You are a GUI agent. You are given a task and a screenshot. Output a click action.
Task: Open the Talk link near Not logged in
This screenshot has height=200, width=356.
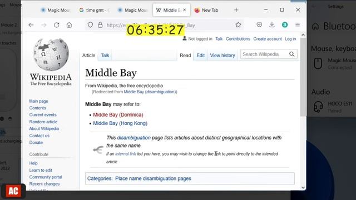coord(219,39)
